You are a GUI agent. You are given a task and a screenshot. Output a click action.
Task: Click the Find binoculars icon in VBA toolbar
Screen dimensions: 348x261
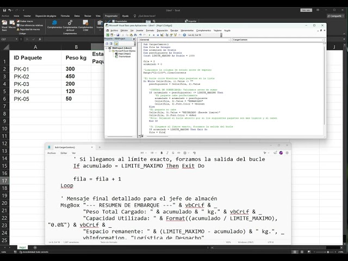(x=135, y=35)
